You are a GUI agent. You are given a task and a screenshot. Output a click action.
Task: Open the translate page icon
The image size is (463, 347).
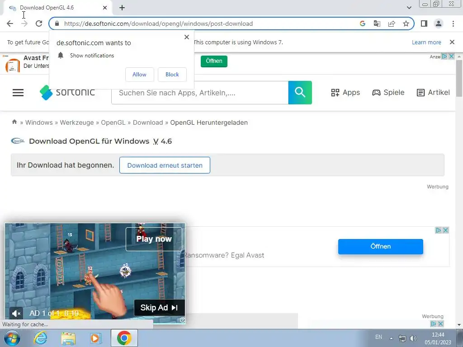point(377,23)
